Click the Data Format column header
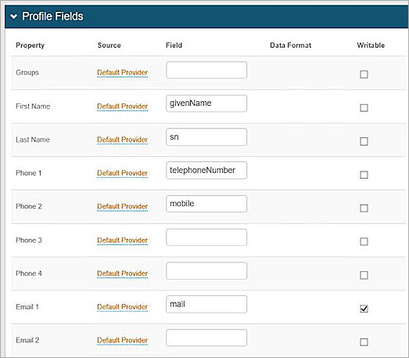Screen dimensions: 409x358 (x=291, y=45)
